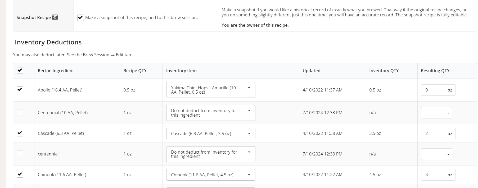The width and height of the screenshot is (478, 188).
Task: Click the empty Centennial resulting quantity field
Action: pos(432,113)
